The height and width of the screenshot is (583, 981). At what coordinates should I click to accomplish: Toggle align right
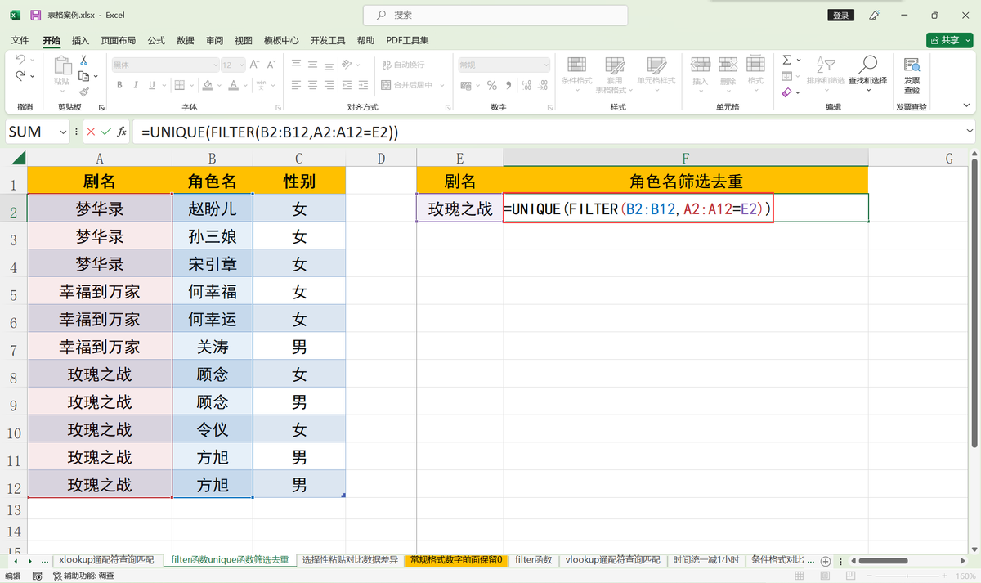coord(328,85)
